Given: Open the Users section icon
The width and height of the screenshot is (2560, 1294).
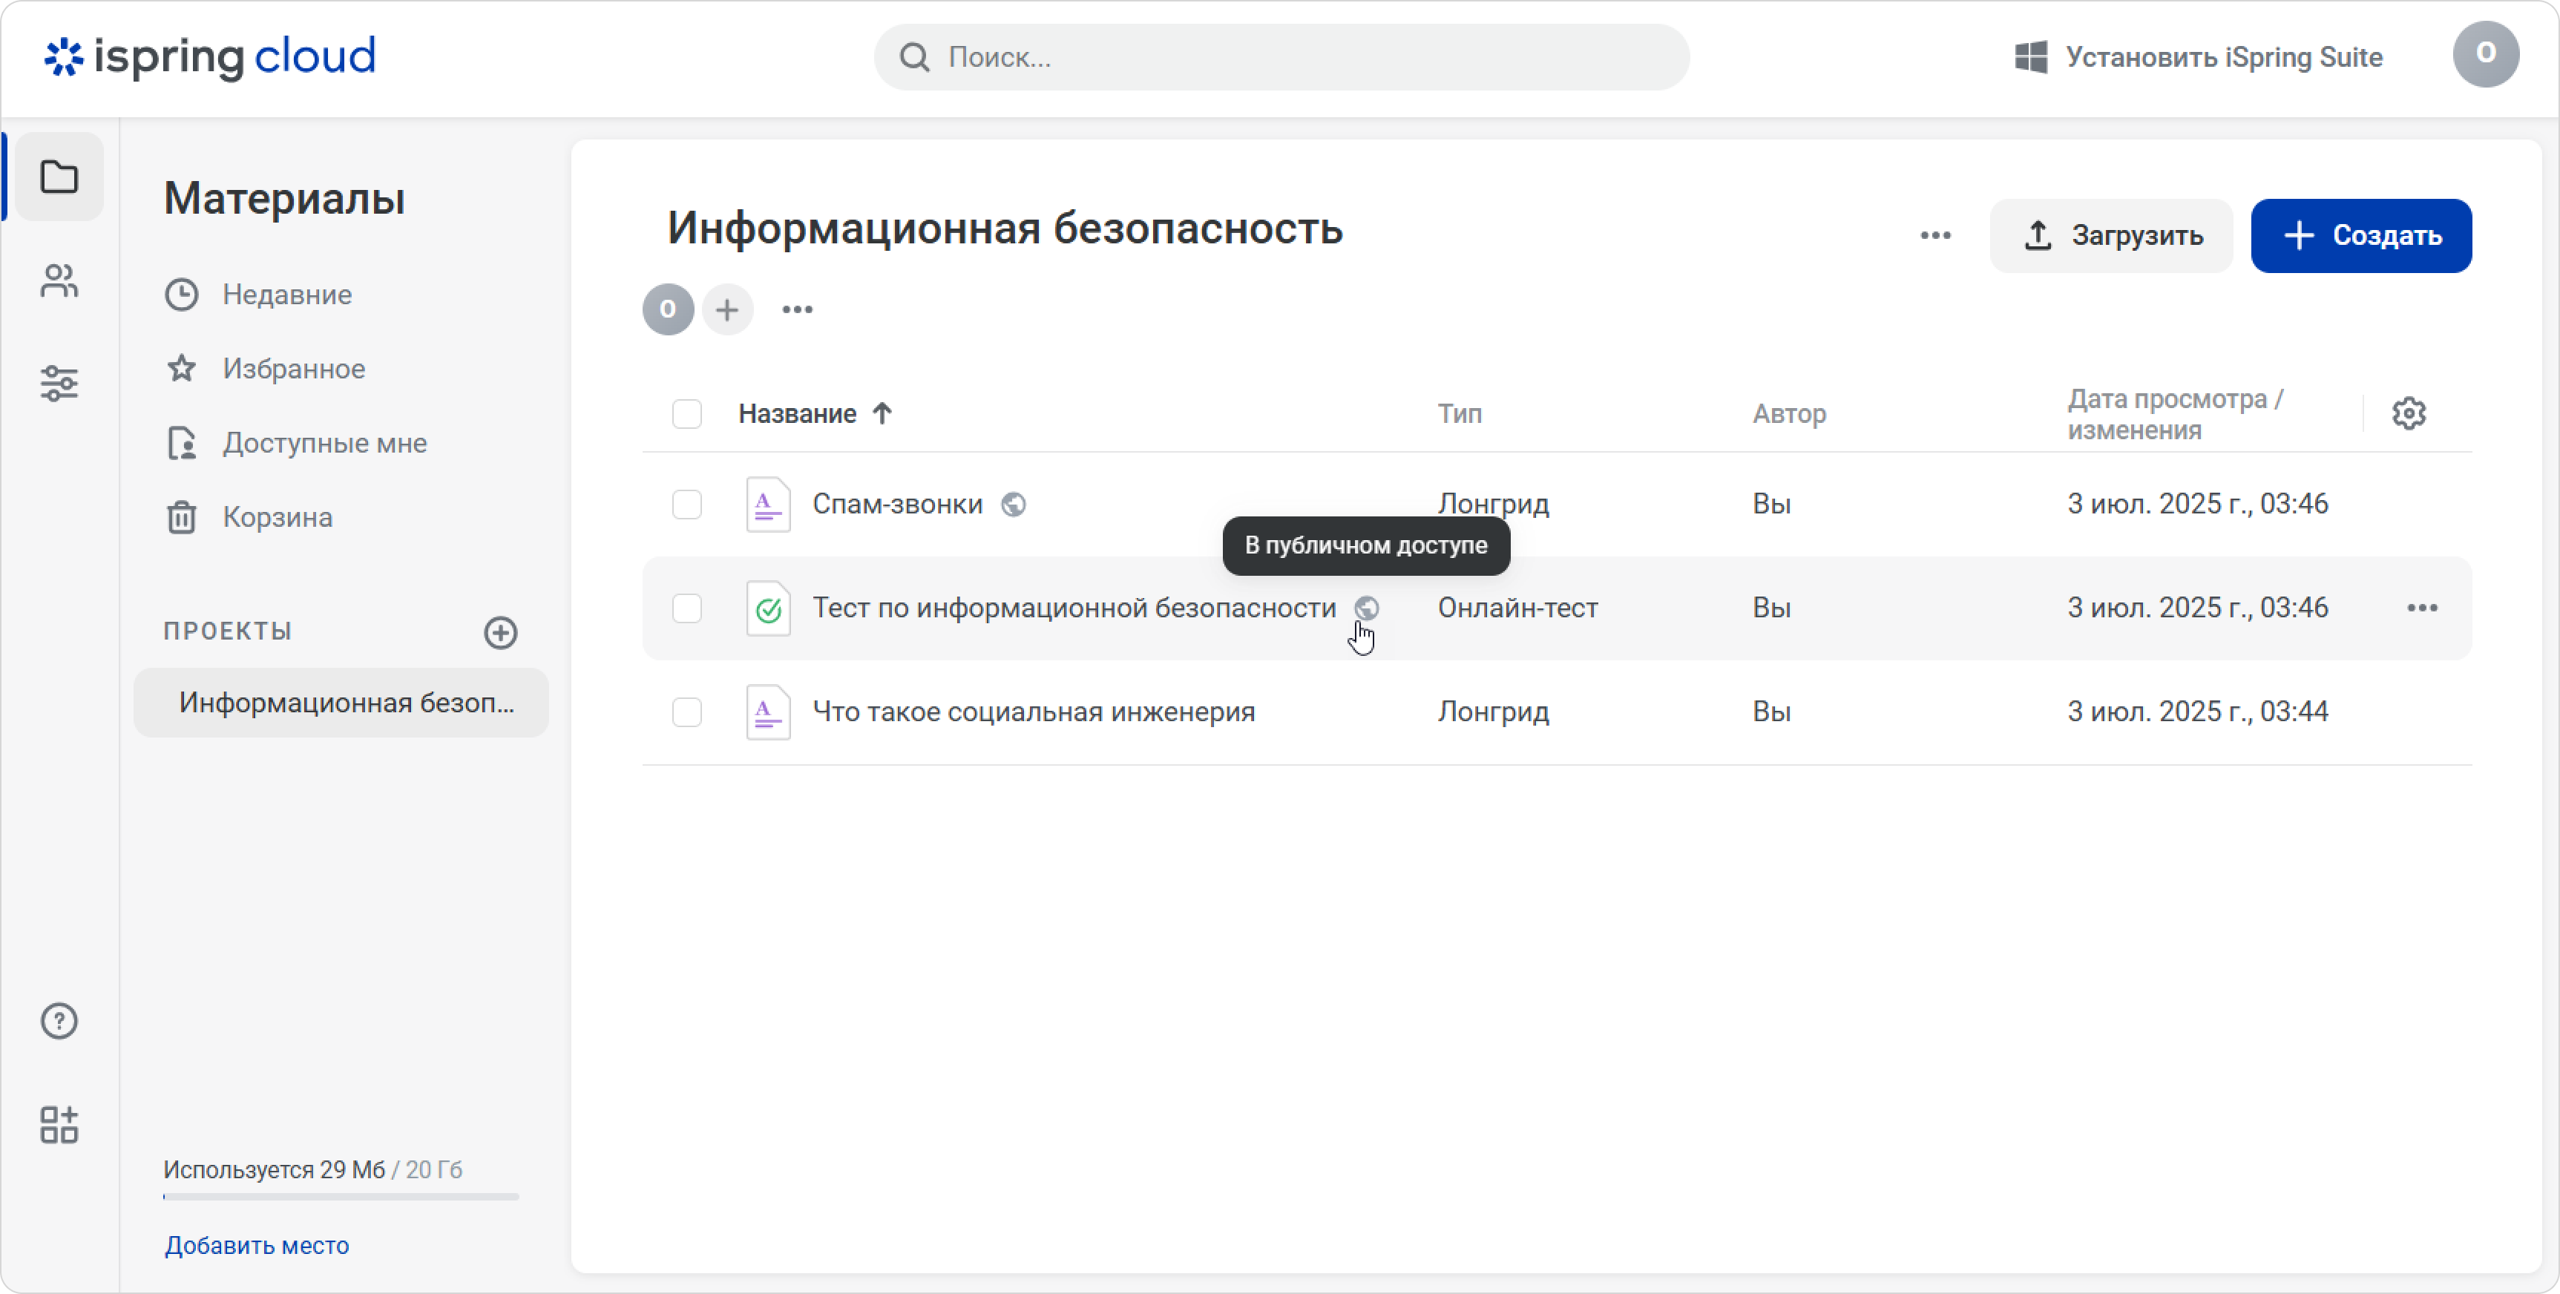Looking at the screenshot, I should 59,280.
